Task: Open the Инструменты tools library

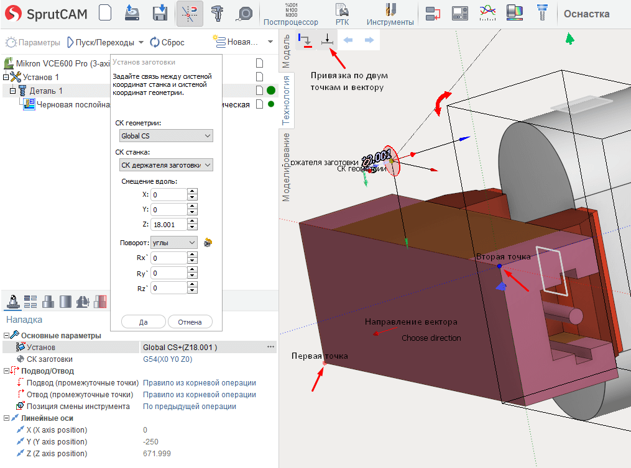Action: point(390,14)
